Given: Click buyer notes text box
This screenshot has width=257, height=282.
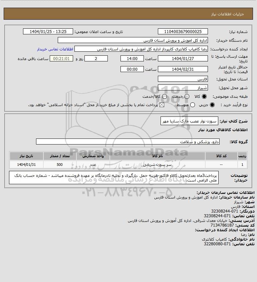Looking at the screenshot, I should tap(114, 178).
